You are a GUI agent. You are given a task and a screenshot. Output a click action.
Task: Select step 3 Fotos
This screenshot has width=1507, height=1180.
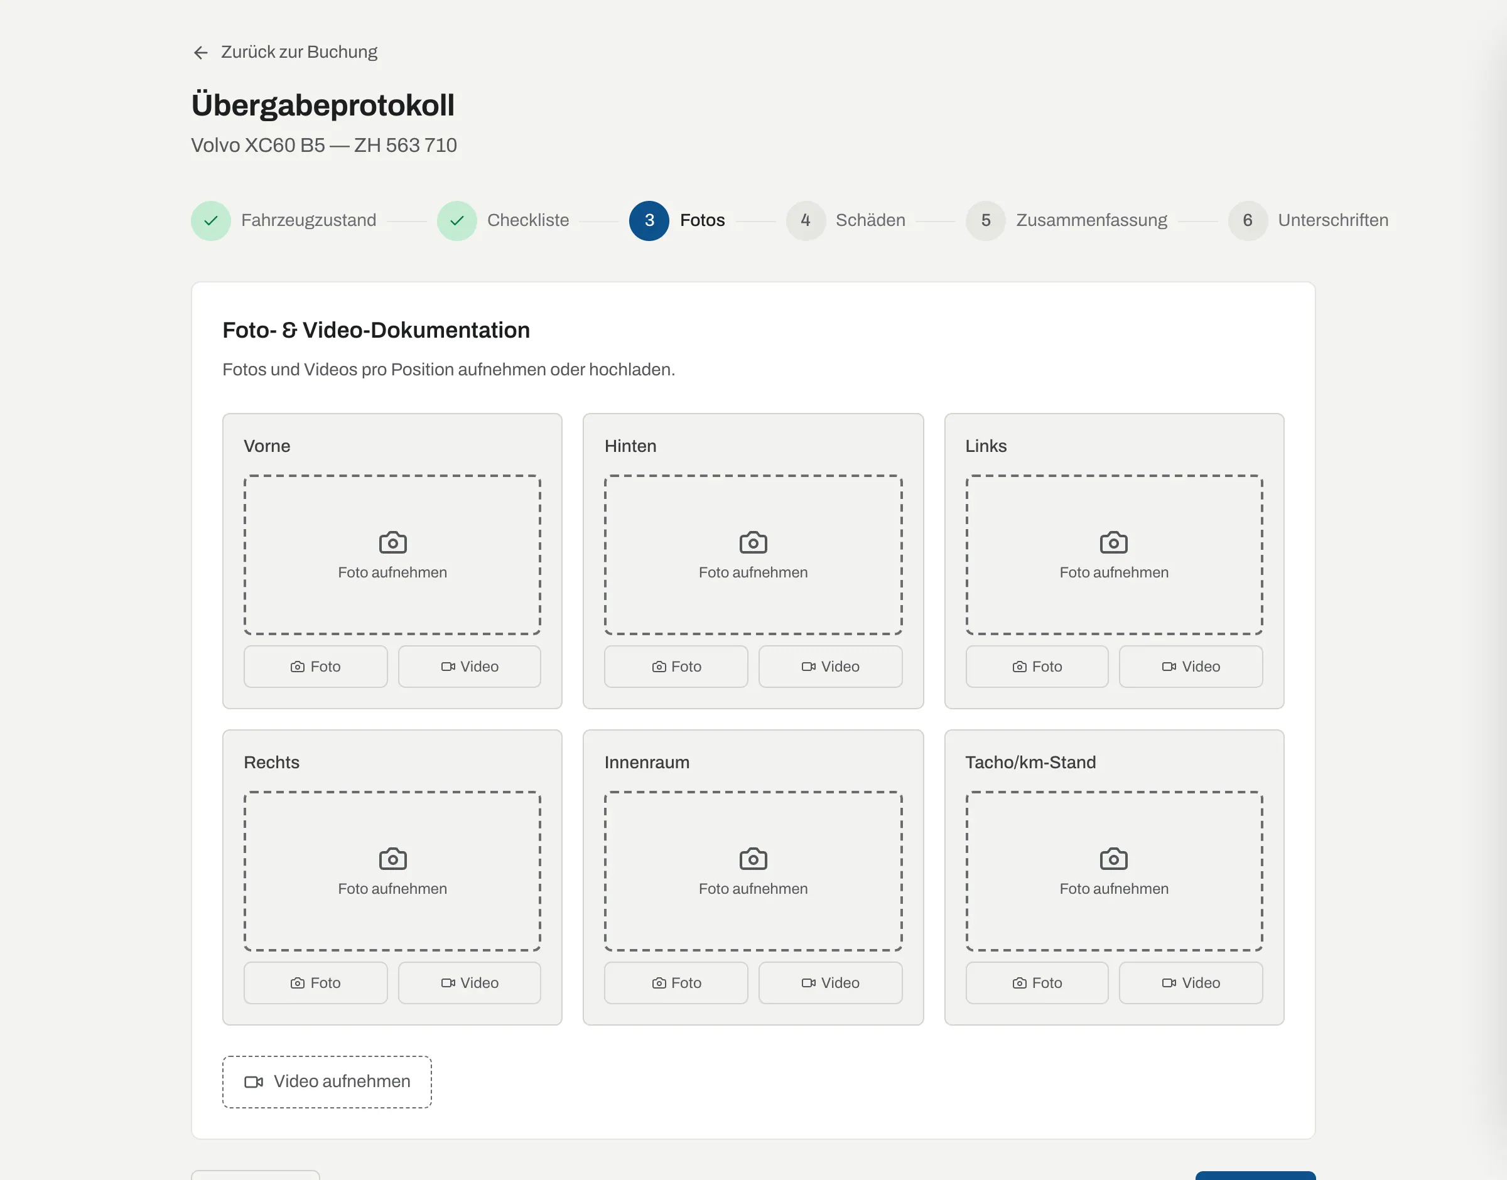[676, 220]
